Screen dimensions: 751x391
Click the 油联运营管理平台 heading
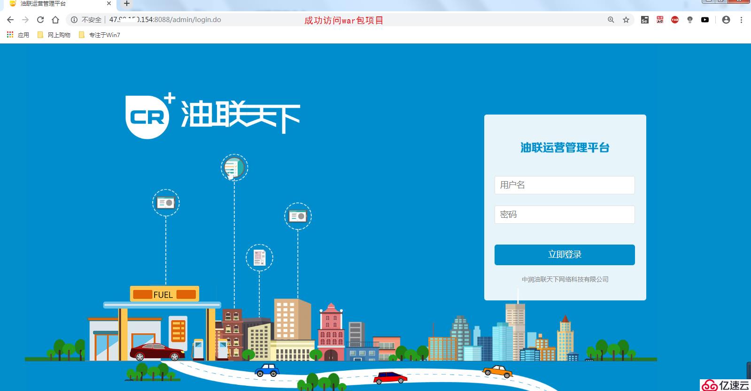point(565,148)
